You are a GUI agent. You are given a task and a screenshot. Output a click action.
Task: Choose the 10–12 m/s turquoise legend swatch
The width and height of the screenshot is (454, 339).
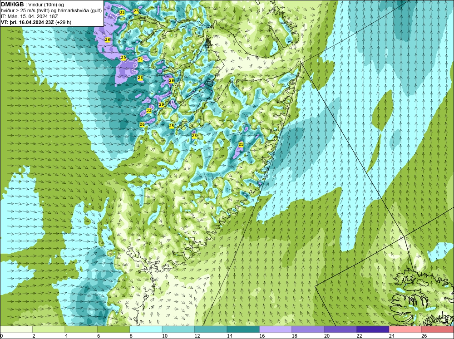(178, 329)
